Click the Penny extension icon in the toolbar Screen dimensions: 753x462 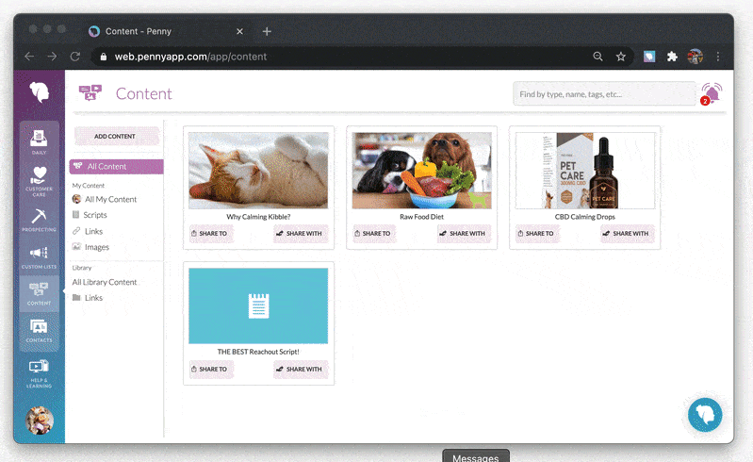[649, 57]
